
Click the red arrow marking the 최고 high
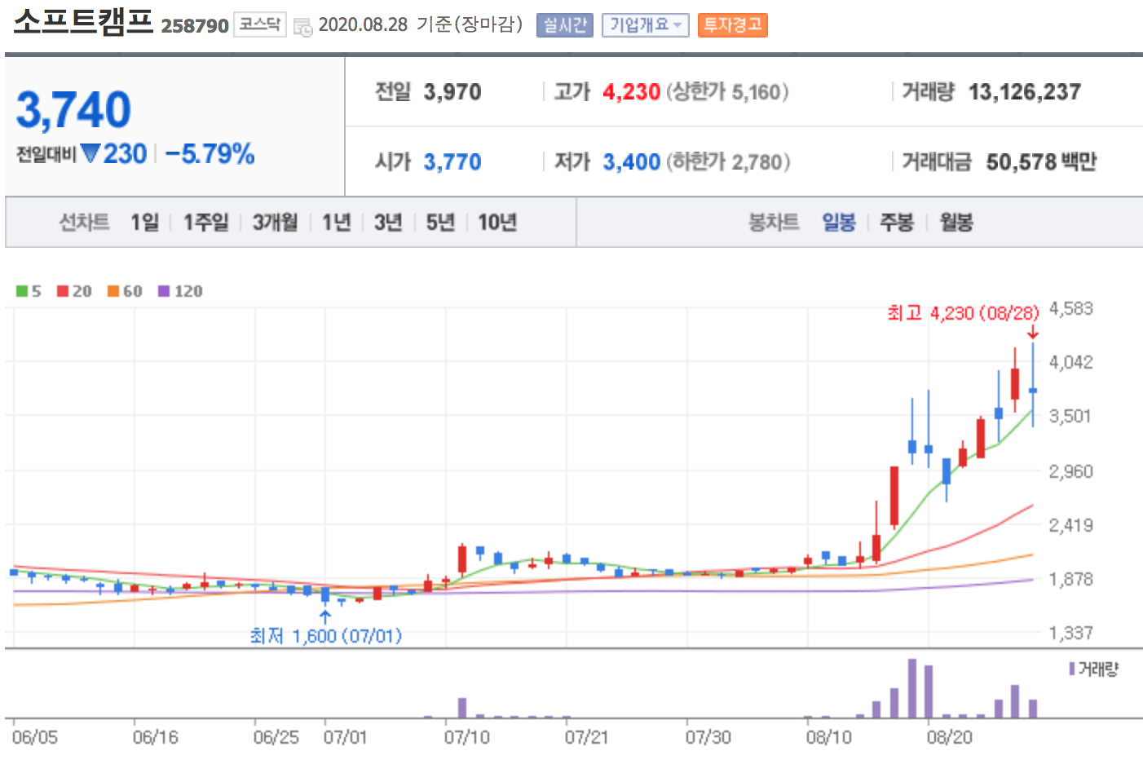1033,332
